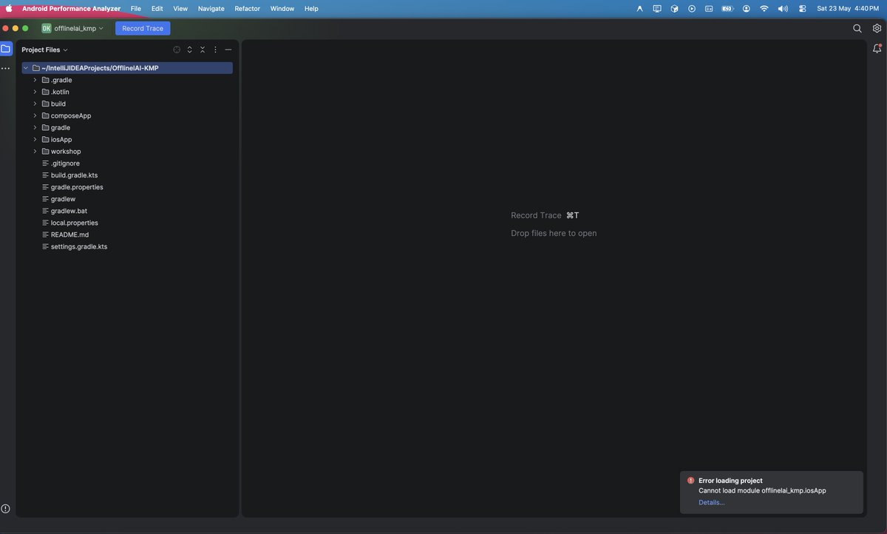
Task: Click Collapse All in Project Files panel
Action: pyautogui.click(x=203, y=50)
